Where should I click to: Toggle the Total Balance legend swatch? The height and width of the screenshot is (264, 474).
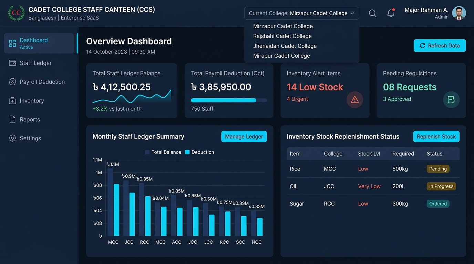[147, 152]
